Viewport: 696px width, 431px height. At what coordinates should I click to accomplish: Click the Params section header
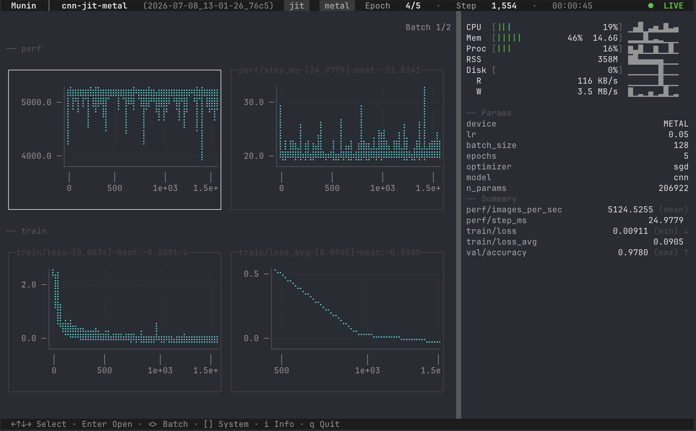point(496,113)
